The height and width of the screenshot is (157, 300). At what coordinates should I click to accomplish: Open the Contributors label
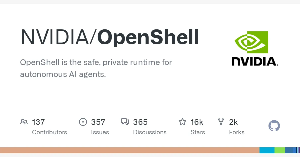point(49,132)
